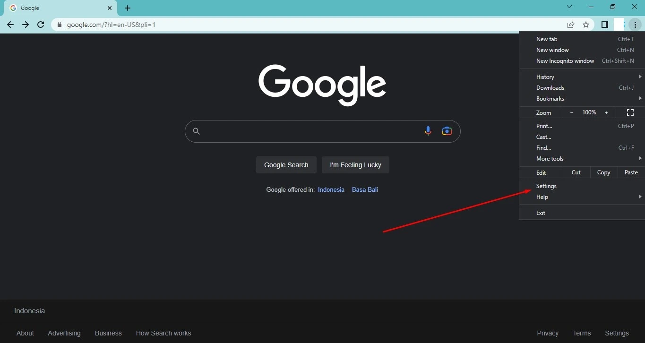The image size is (645, 343).
Task: Click the Google tab title
Action: tap(30, 8)
